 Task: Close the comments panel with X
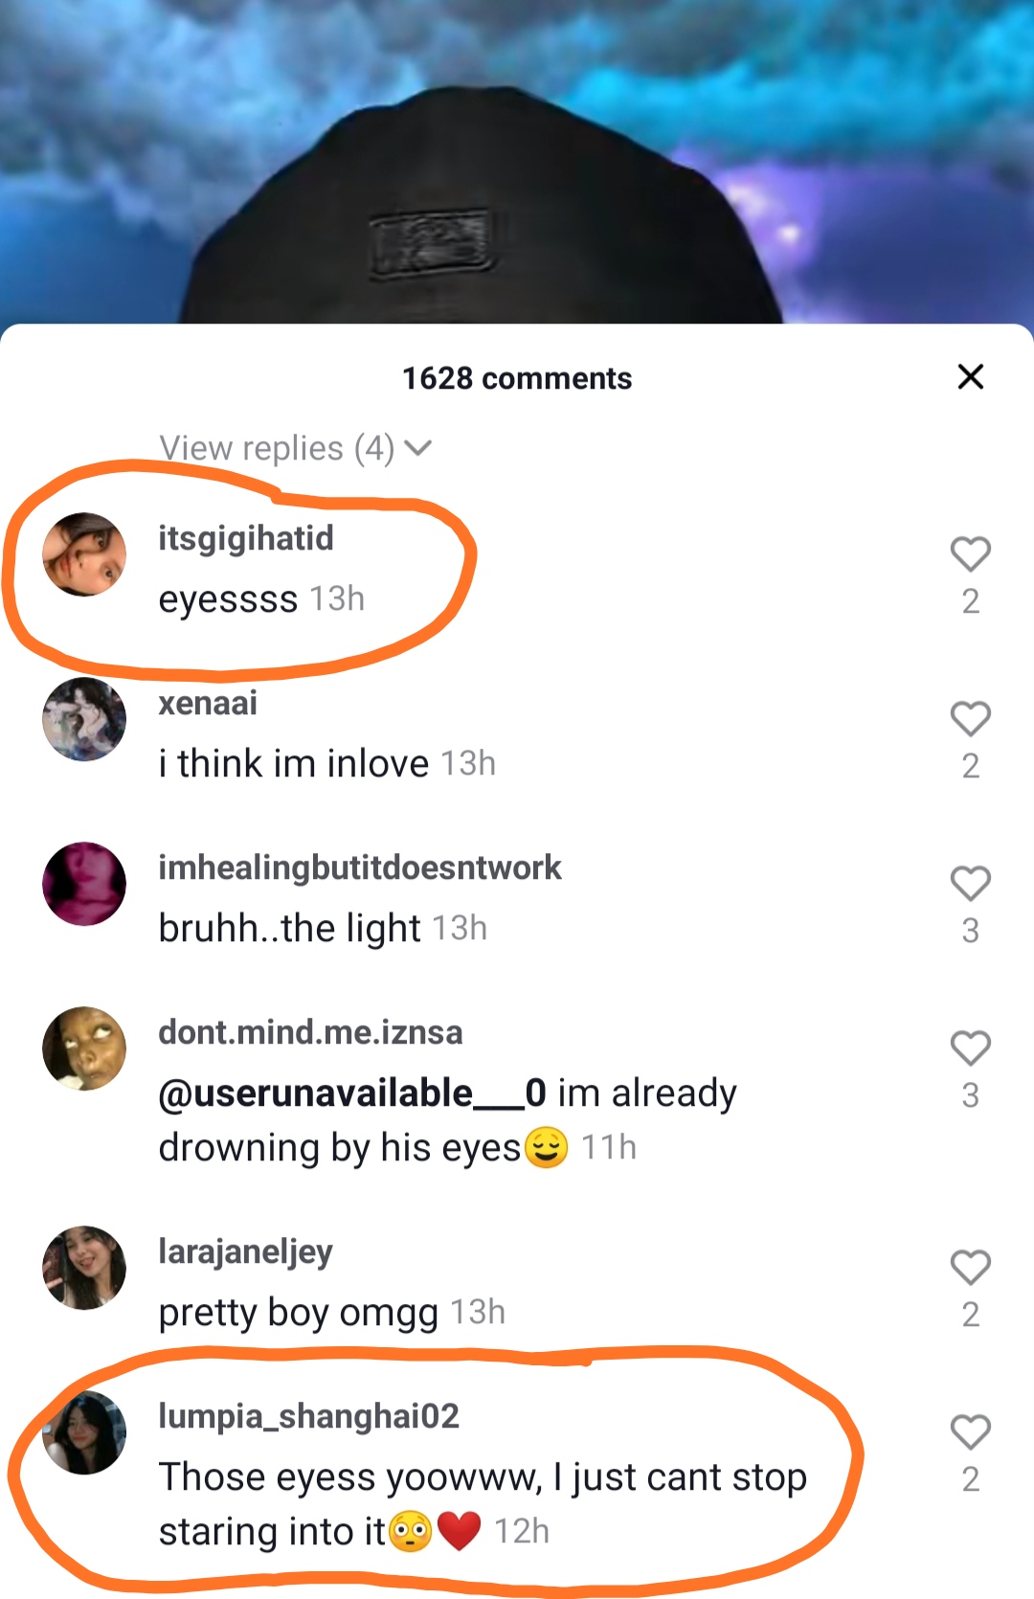(x=971, y=377)
